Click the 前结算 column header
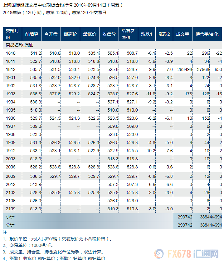 (32, 34)
